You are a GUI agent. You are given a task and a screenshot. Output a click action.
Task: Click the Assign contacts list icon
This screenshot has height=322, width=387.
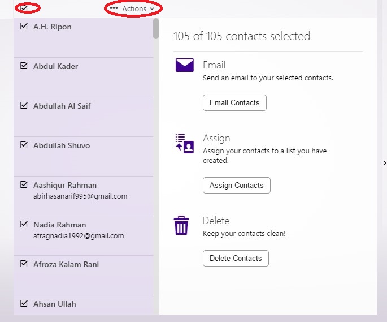(x=185, y=144)
